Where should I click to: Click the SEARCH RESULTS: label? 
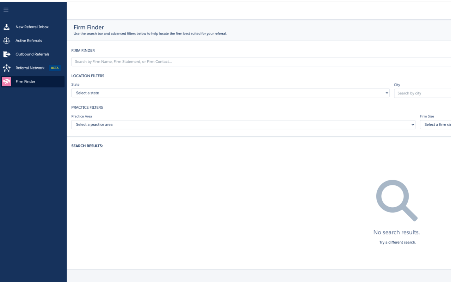coord(87,146)
